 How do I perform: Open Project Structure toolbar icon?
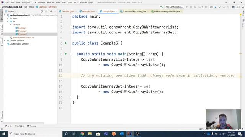(233, 7)
